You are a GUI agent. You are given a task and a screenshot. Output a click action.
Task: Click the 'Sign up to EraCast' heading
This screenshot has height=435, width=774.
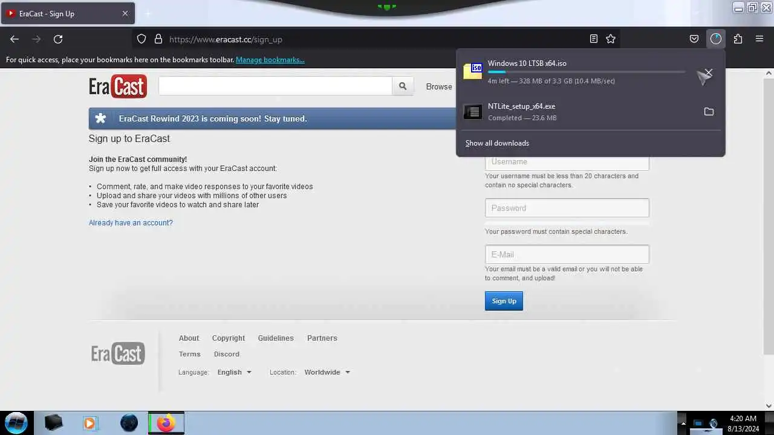click(129, 138)
